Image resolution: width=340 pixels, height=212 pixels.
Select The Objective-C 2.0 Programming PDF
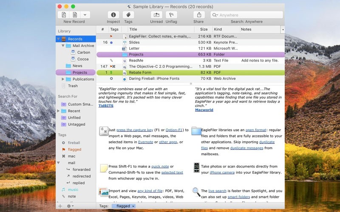[190, 67]
